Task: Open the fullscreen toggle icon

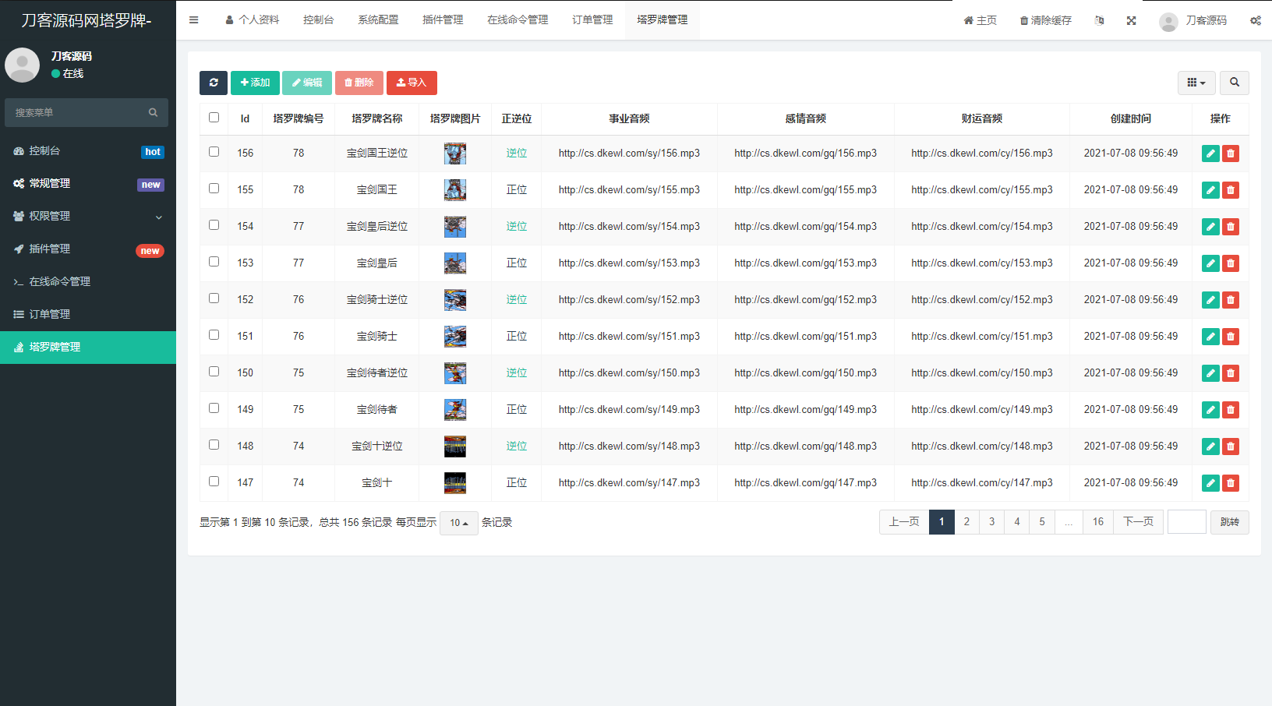Action: [1131, 20]
